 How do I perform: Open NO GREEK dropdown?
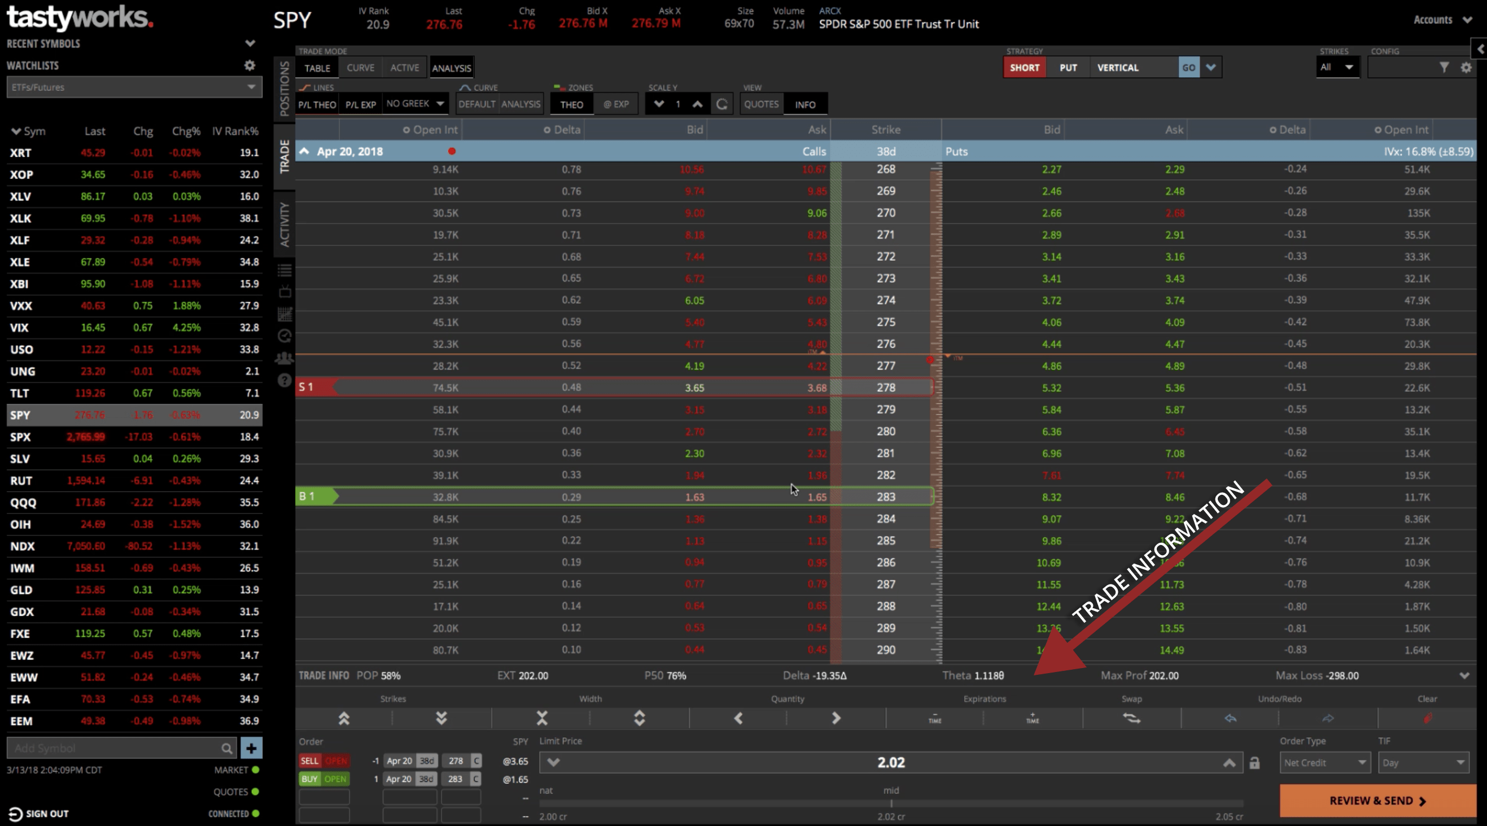pyautogui.click(x=415, y=104)
